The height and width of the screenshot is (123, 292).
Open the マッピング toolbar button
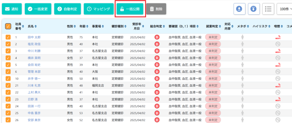coord(99,9)
